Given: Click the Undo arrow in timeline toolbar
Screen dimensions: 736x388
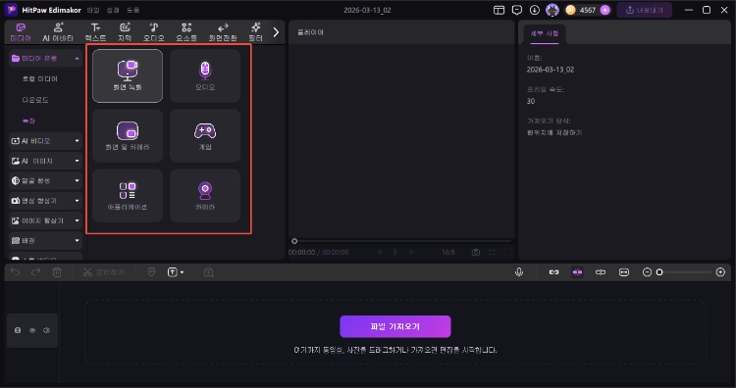Looking at the screenshot, I should [x=15, y=272].
